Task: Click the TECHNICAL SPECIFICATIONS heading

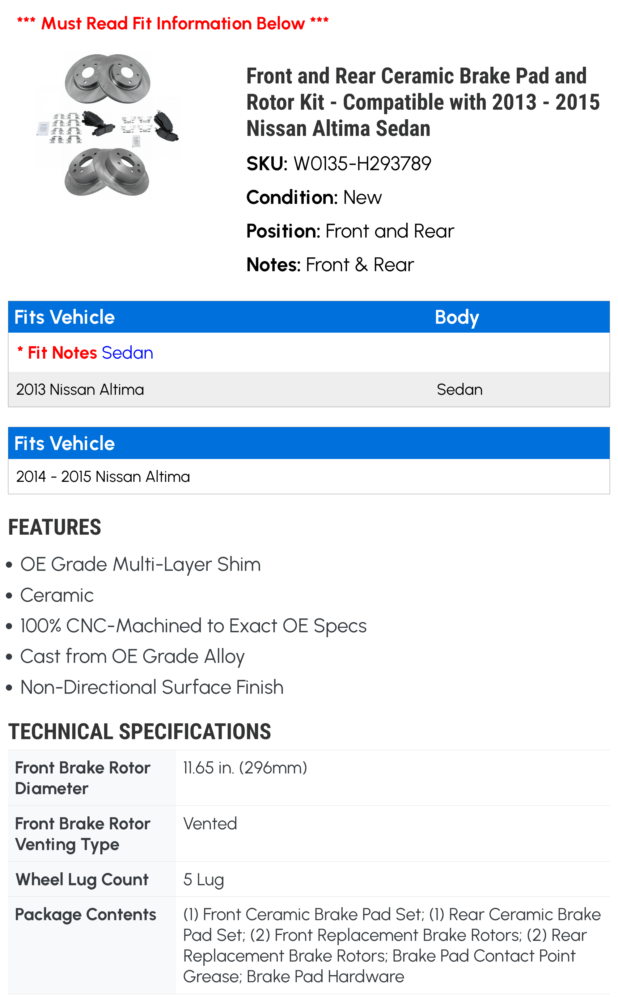Action: (139, 732)
